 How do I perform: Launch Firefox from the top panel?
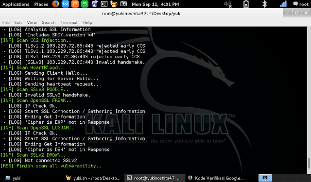point(55,4)
